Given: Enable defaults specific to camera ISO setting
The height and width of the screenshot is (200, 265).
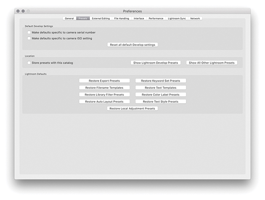Looking at the screenshot, I should pos(29,38).
